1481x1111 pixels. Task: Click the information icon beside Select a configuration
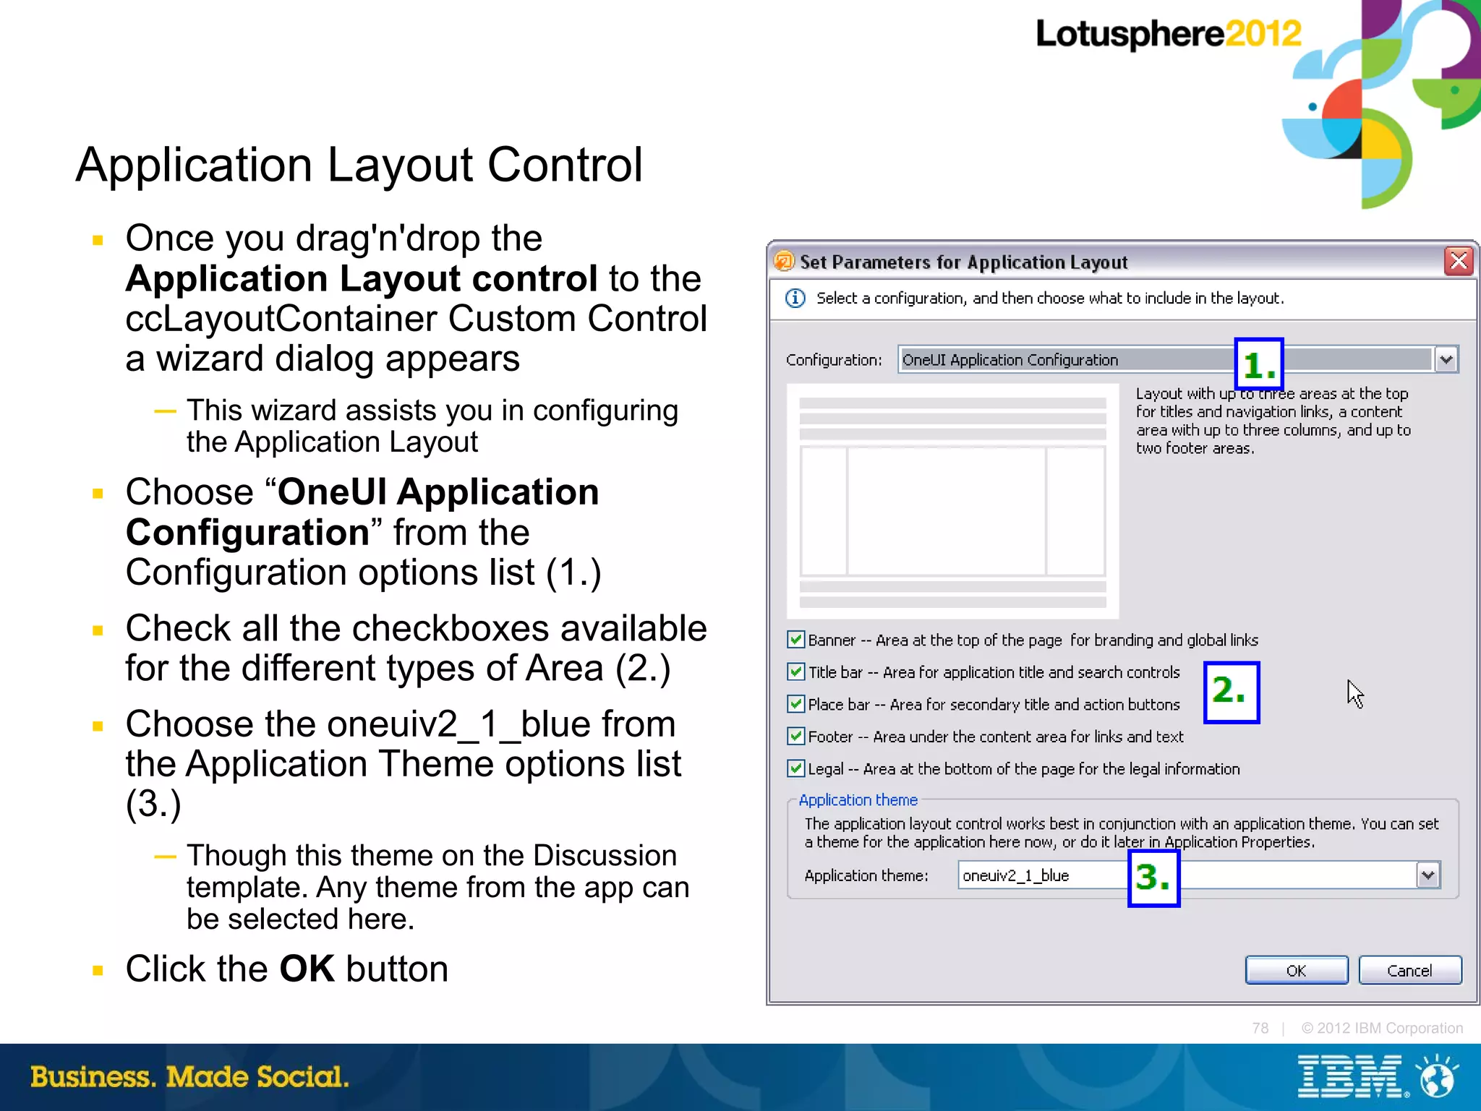(795, 298)
